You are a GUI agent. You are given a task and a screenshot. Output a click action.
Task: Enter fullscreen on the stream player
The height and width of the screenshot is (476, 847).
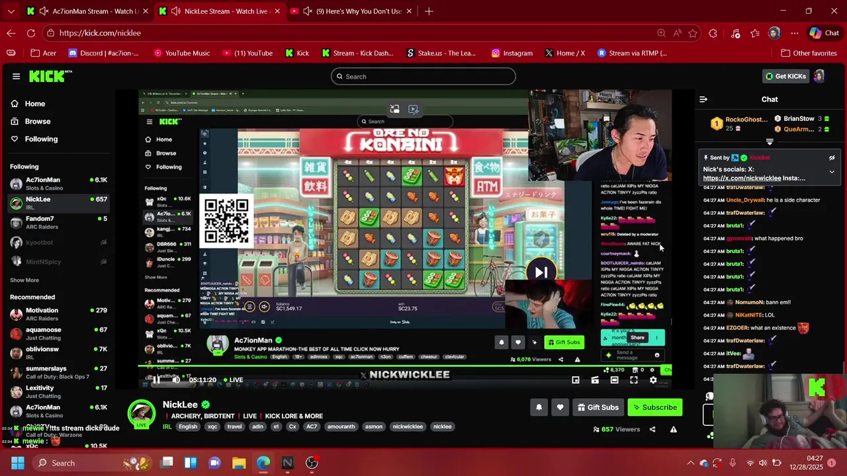click(634, 380)
